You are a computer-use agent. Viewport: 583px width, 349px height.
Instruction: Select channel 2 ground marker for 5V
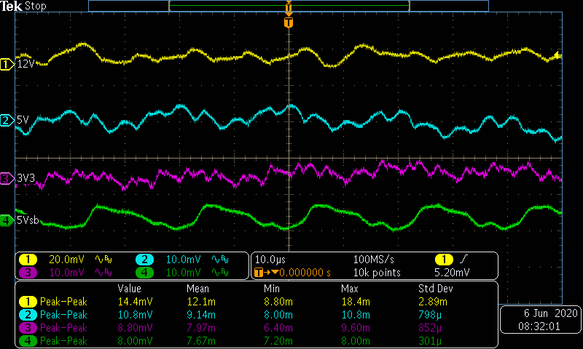[x=7, y=120]
